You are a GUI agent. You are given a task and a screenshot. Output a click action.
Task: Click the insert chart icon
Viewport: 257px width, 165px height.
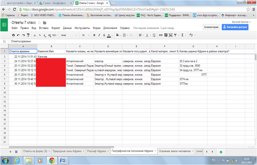click(171, 35)
